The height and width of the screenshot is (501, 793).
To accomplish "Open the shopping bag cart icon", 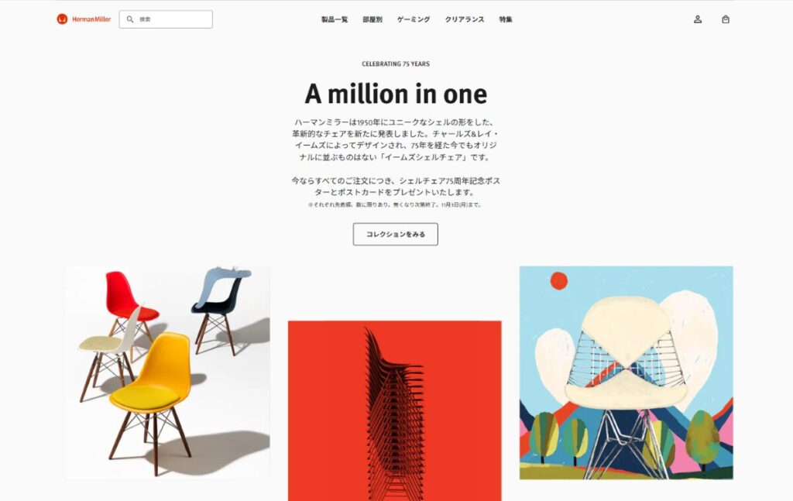I will [x=726, y=19].
